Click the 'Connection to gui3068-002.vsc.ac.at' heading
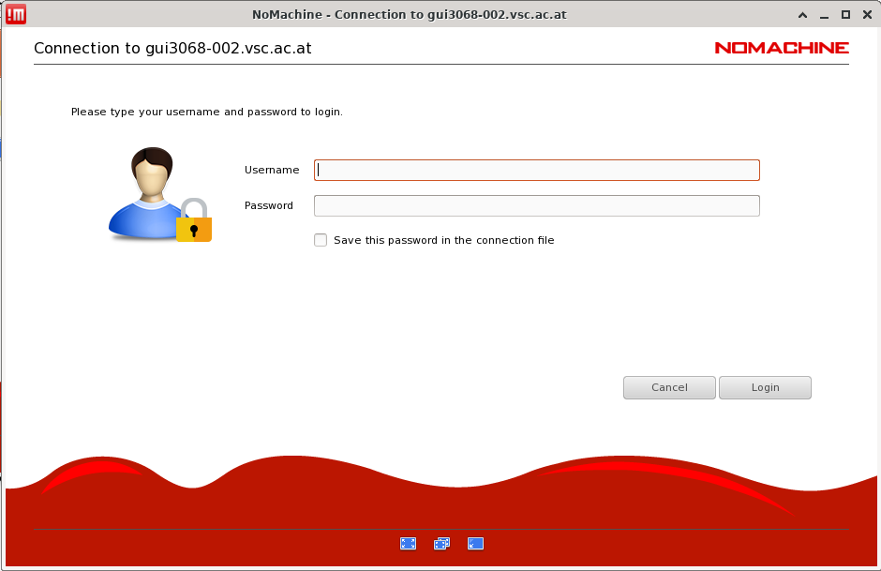Screen dimensions: 881x571 172,49
